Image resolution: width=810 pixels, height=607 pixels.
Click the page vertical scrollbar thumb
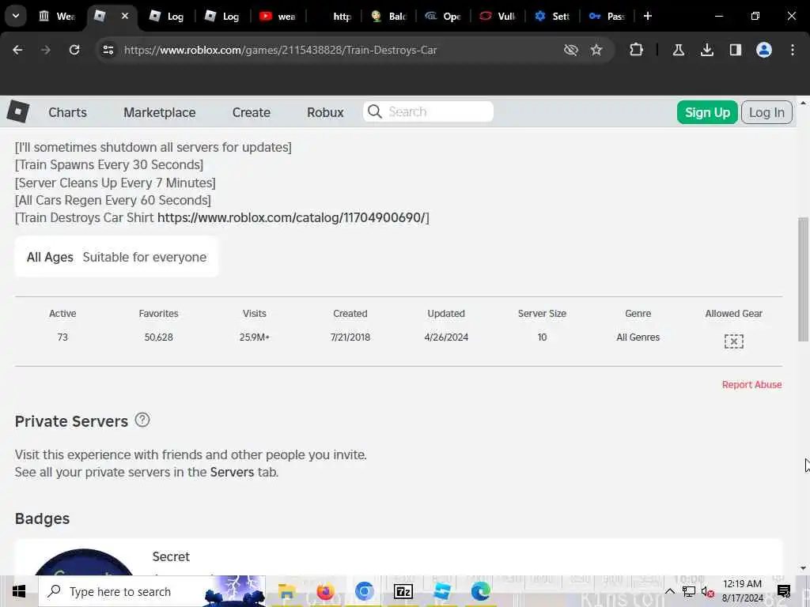pos(803,279)
